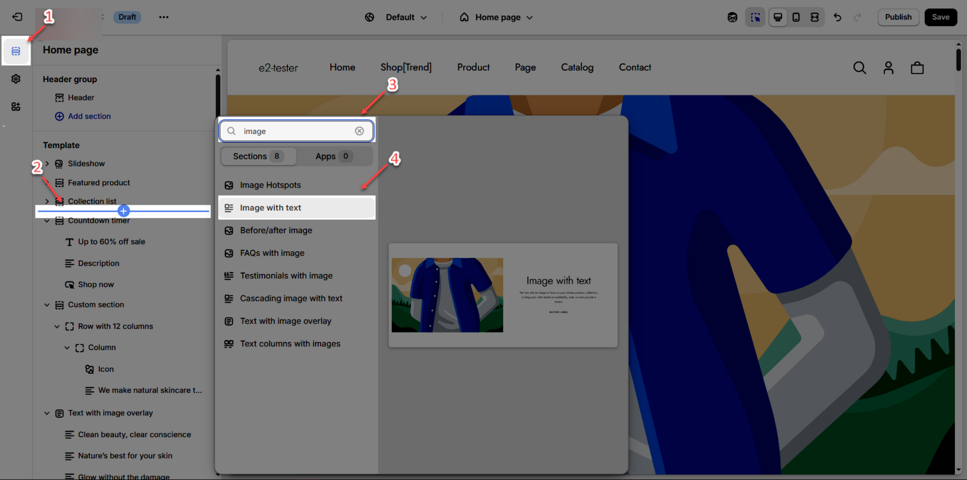Toggle fullscreen preview layout icon
The width and height of the screenshot is (967, 480).
pos(815,17)
